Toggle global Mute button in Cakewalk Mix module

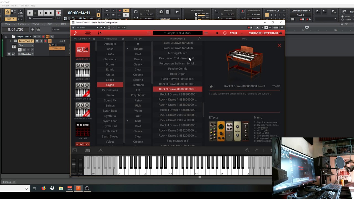click(107, 11)
